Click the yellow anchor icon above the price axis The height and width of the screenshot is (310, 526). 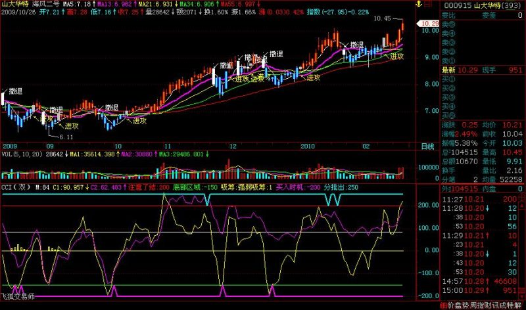[418, 4]
